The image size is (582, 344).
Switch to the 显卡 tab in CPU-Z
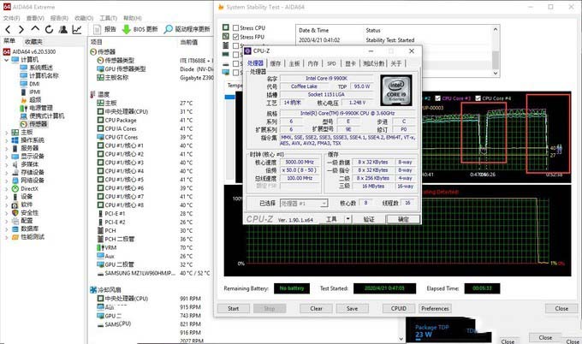[350, 63]
